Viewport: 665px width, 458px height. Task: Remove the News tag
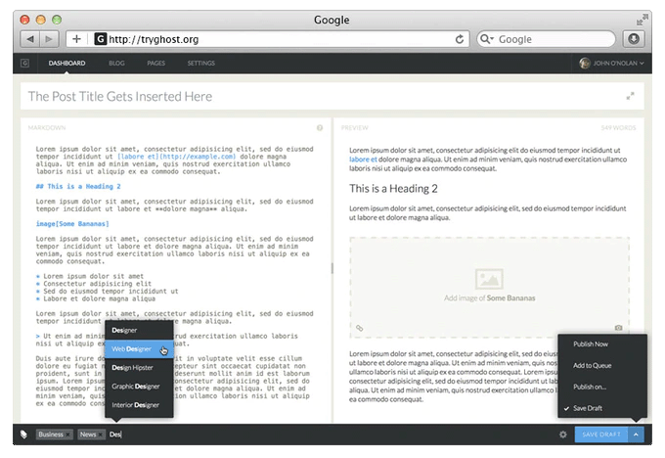(102, 435)
